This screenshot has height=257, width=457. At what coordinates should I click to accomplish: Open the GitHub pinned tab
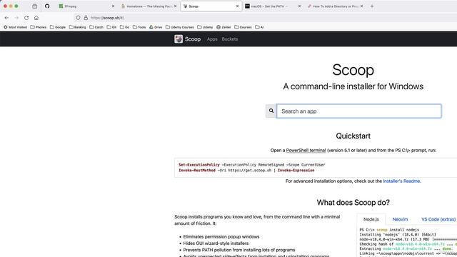[47, 6]
